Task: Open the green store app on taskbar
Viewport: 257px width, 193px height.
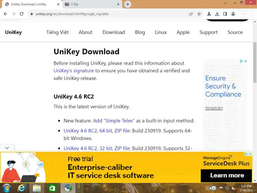Action: [x=52, y=188]
